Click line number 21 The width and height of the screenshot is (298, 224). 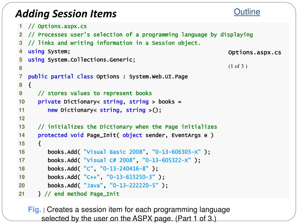click(x=22, y=194)
